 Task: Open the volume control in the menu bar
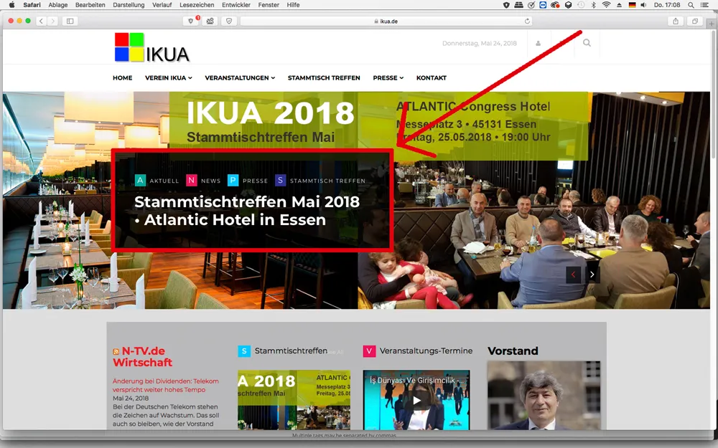(x=643, y=5)
